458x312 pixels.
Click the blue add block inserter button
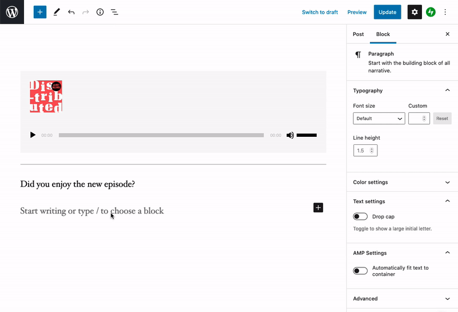[x=40, y=12]
